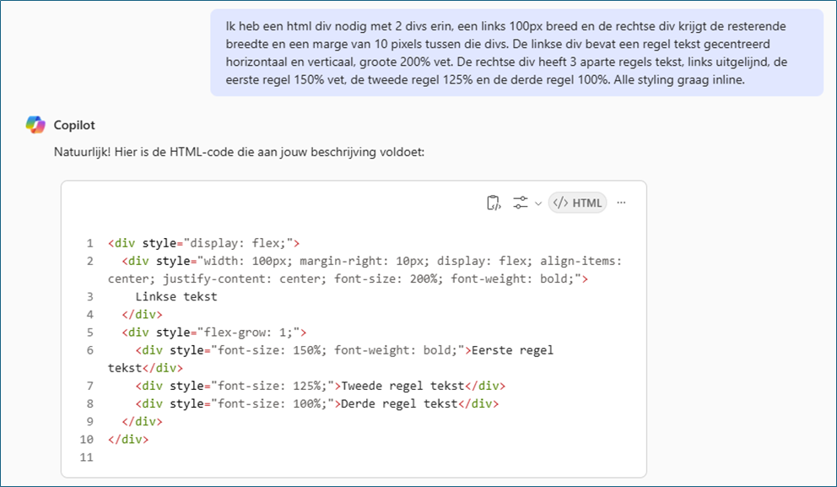Click the 'flex-grow: 1;' code line
Screen dimensions: 837x487
coord(213,332)
